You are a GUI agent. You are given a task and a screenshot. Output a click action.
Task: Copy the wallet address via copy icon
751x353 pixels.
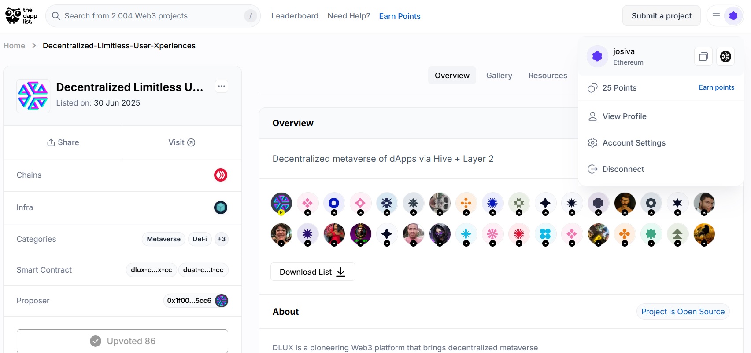[703, 56]
